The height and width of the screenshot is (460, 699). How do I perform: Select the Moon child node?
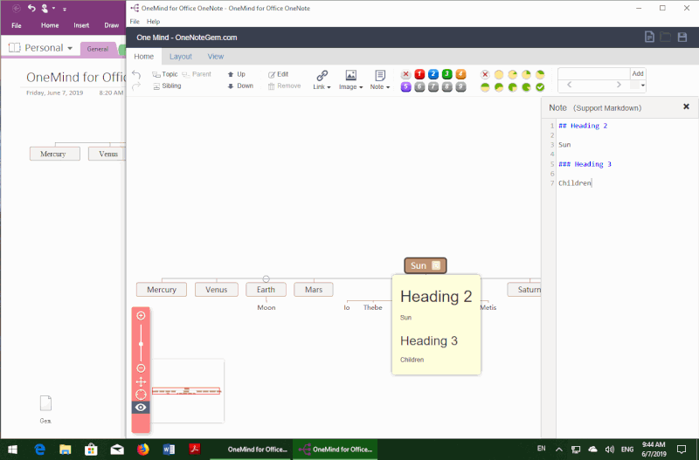click(266, 307)
